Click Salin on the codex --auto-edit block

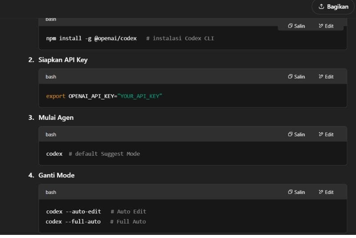296,192
